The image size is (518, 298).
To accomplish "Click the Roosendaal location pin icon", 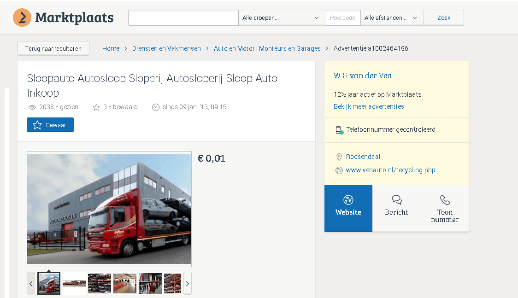I will (x=339, y=157).
